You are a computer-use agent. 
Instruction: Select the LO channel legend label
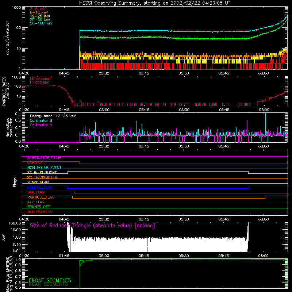click(x=40, y=78)
